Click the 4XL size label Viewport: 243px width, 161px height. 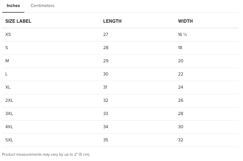[x=9, y=127]
